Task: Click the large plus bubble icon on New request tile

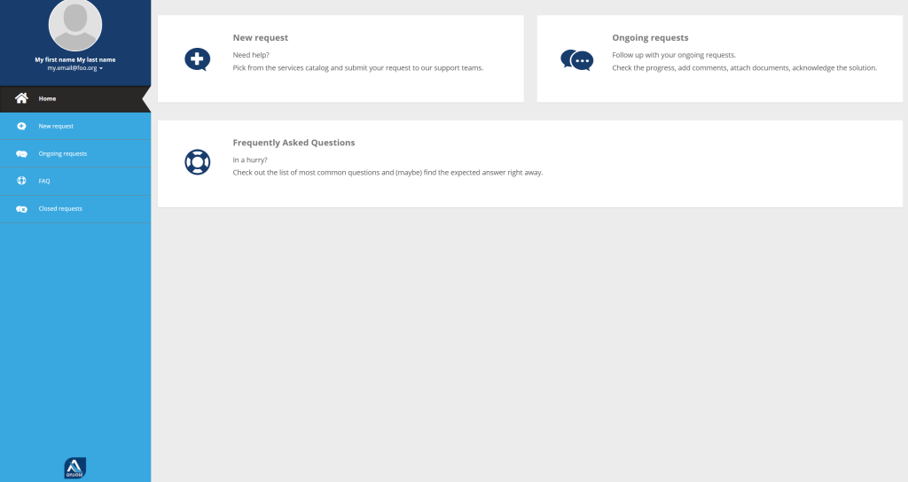Action: coord(198,59)
